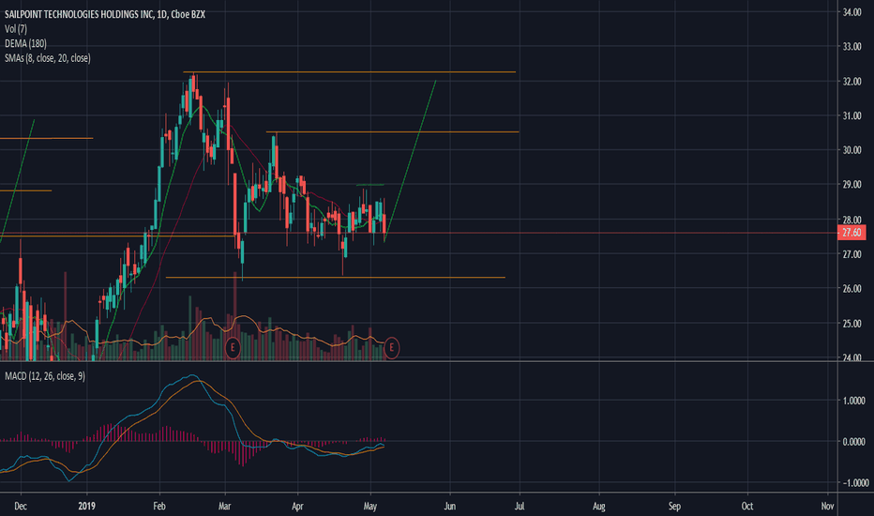Click the 29.00 price axis label
The width and height of the screenshot is (874, 516).
click(851, 185)
